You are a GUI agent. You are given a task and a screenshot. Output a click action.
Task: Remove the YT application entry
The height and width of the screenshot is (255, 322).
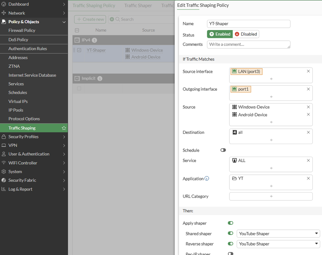point(308,178)
